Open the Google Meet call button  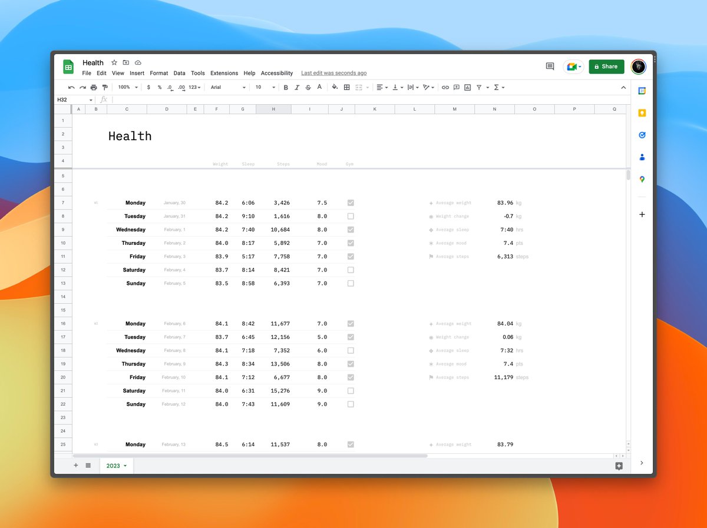[573, 67]
